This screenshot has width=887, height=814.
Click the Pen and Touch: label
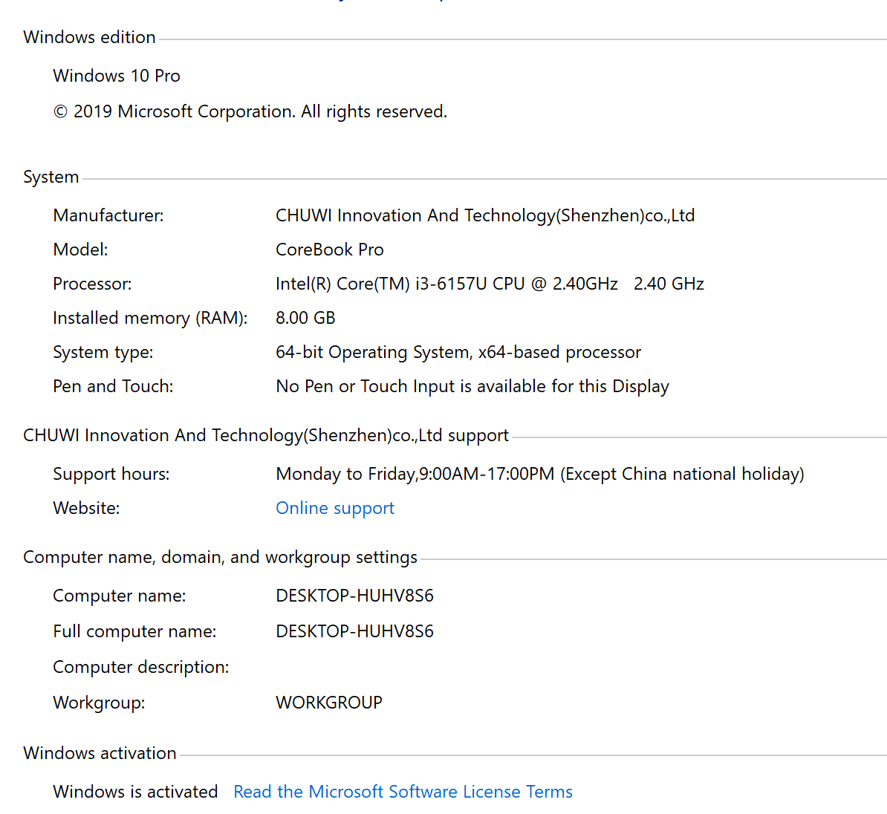click(113, 386)
